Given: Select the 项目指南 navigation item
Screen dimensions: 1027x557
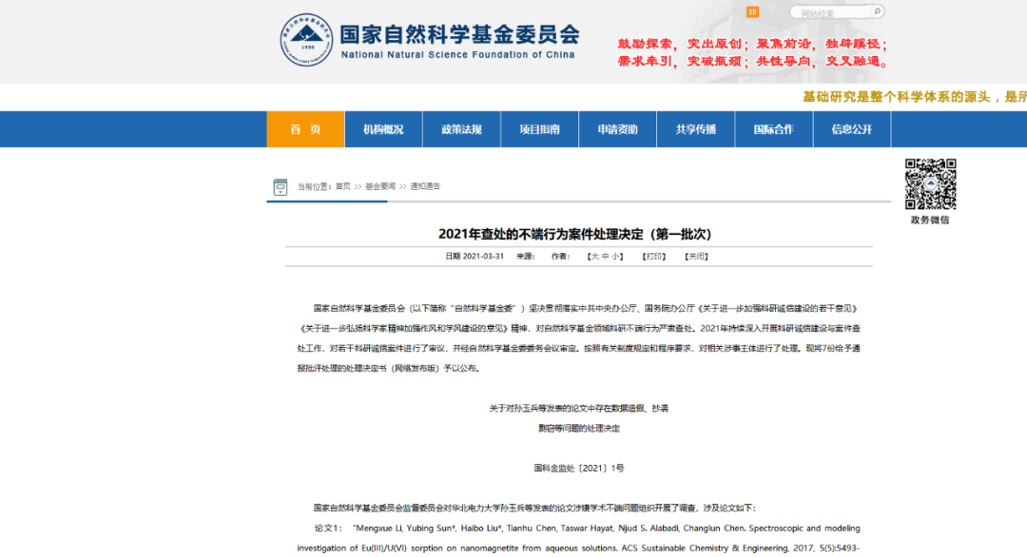Looking at the screenshot, I should pos(539,129).
